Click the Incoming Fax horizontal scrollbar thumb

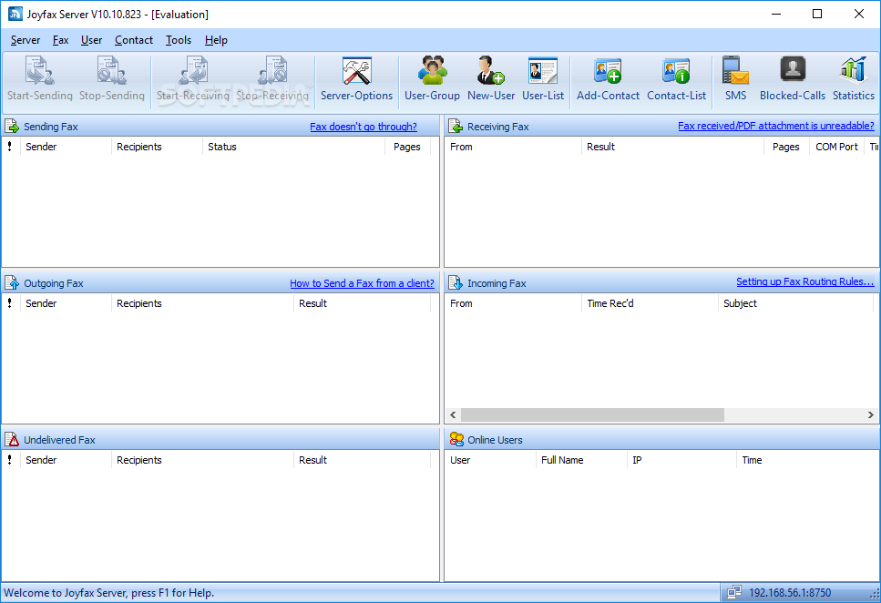point(592,414)
